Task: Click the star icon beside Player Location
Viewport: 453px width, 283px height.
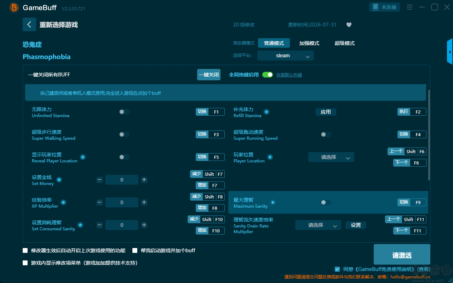Action: tap(270, 157)
